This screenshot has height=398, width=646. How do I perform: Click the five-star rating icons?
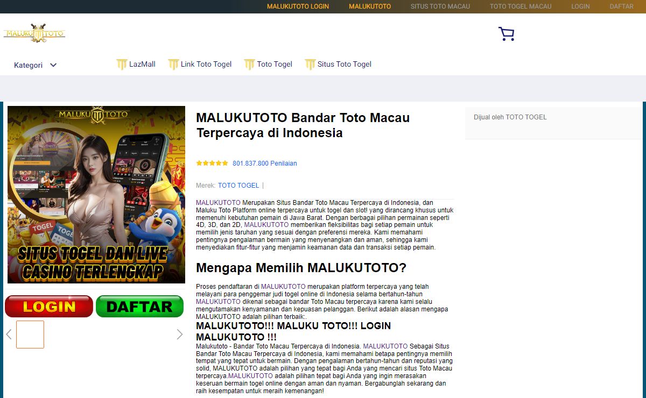point(212,163)
